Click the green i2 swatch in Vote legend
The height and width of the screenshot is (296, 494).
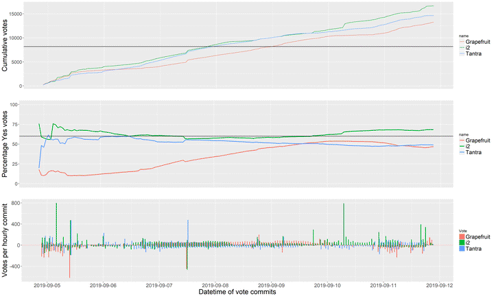coord(462,243)
